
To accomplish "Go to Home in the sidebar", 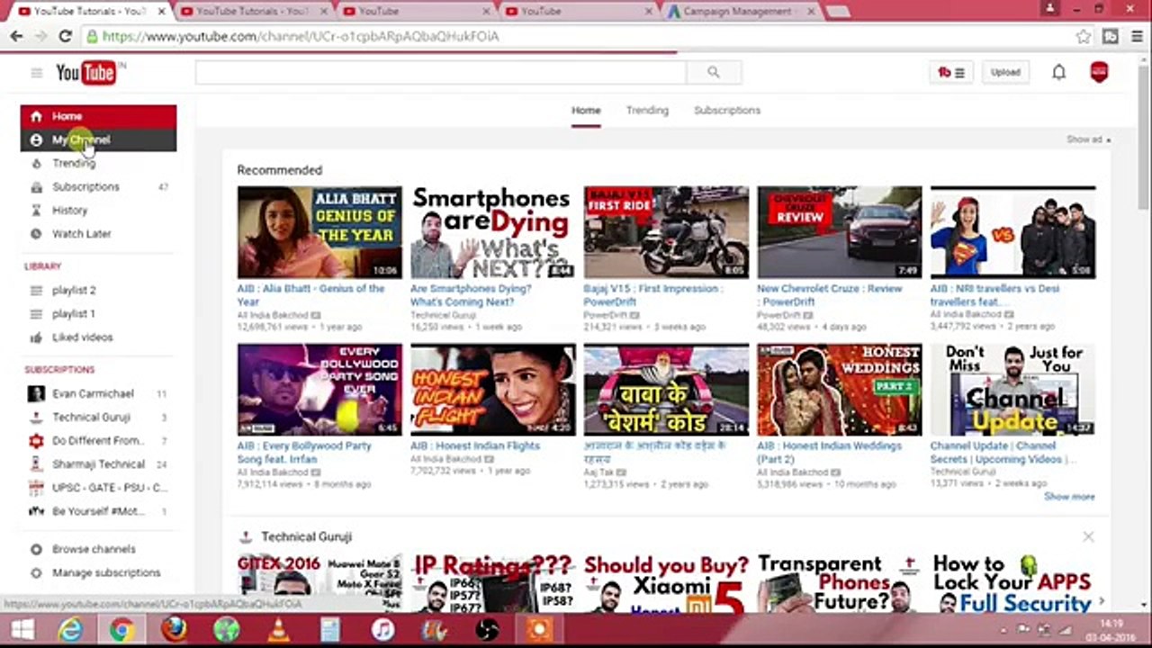I will [x=98, y=116].
